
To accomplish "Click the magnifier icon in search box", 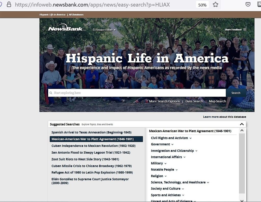I will point(51,93).
